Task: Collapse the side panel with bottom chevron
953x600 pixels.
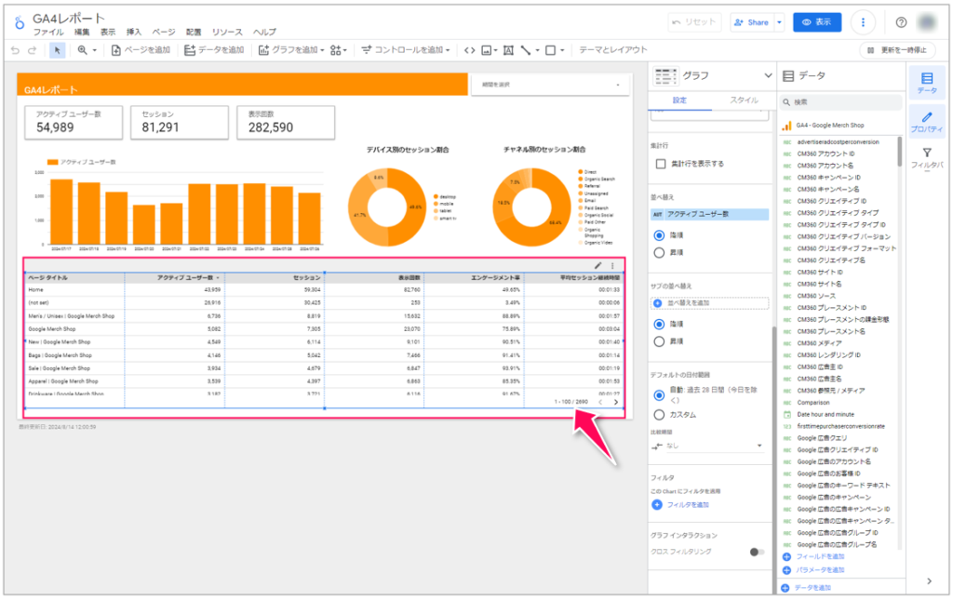Action: [x=930, y=581]
